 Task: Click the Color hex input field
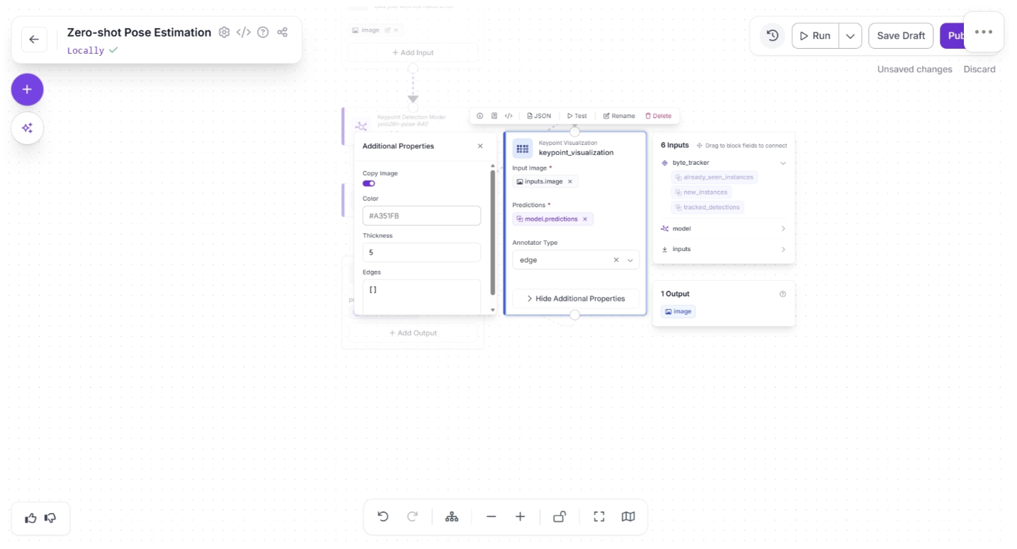click(x=421, y=216)
